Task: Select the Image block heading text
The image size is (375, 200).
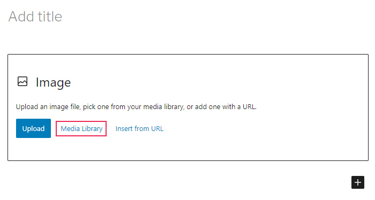Action: tap(53, 82)
